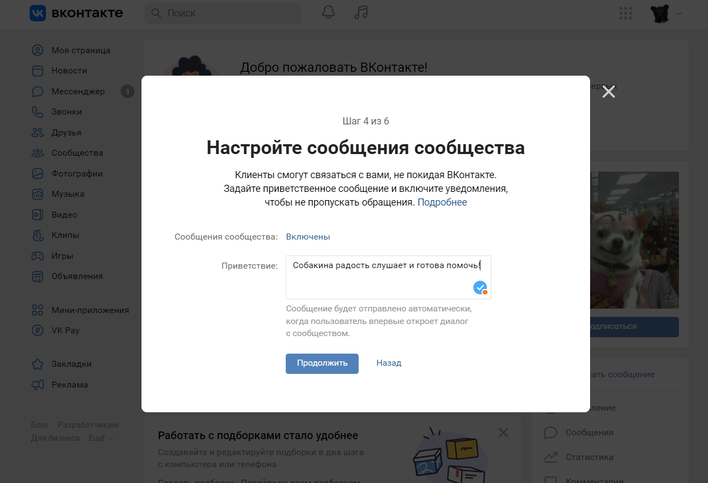Click the Мессенджер unread counter badge
The image size is (708, 483).
click(127, 92)
